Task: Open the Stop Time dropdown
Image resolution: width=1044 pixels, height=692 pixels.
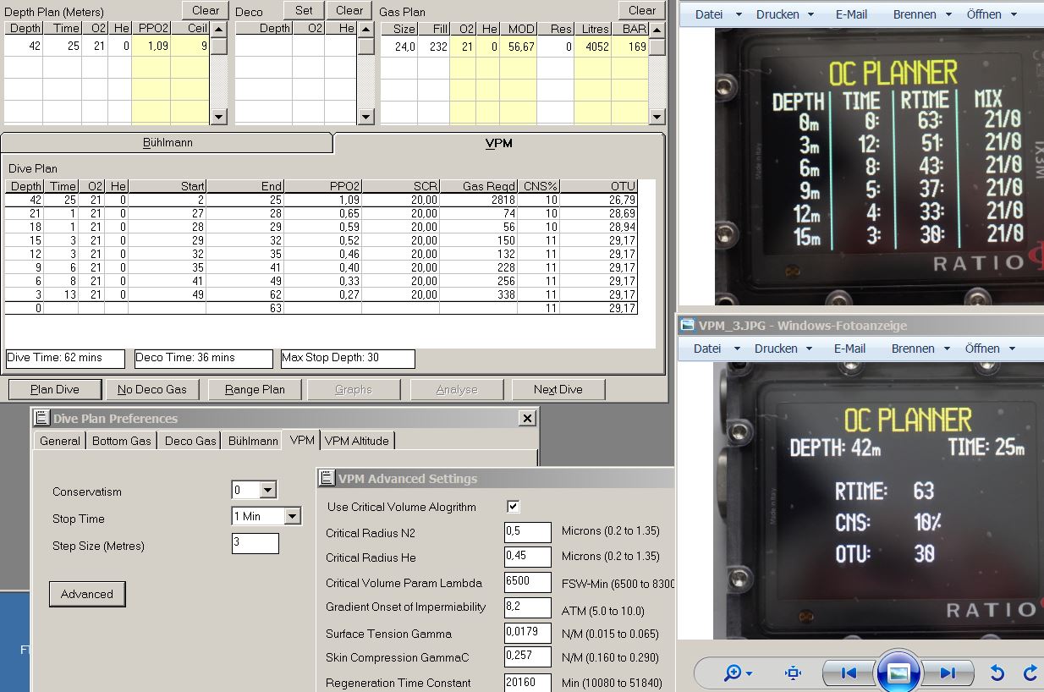Action: (x=292, y=516)
